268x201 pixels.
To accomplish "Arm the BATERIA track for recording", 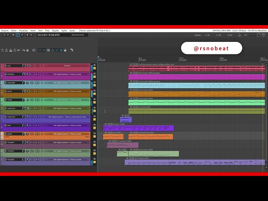I will [x=5, y=74].
